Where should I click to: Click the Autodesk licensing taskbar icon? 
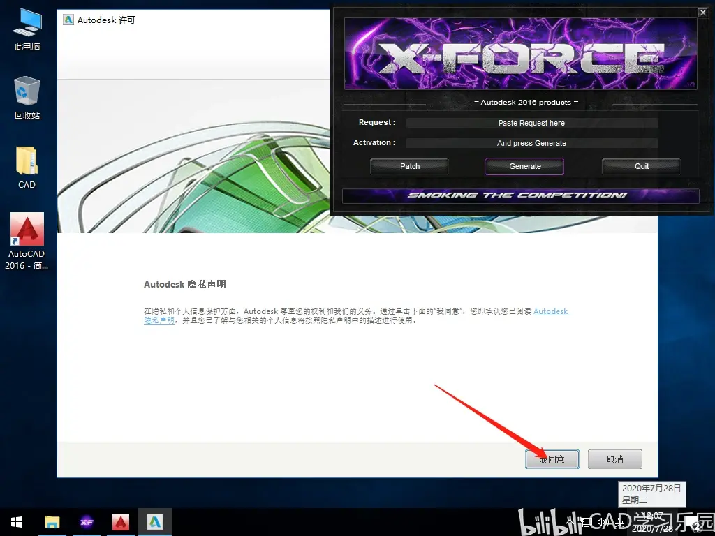coord(155,522)
